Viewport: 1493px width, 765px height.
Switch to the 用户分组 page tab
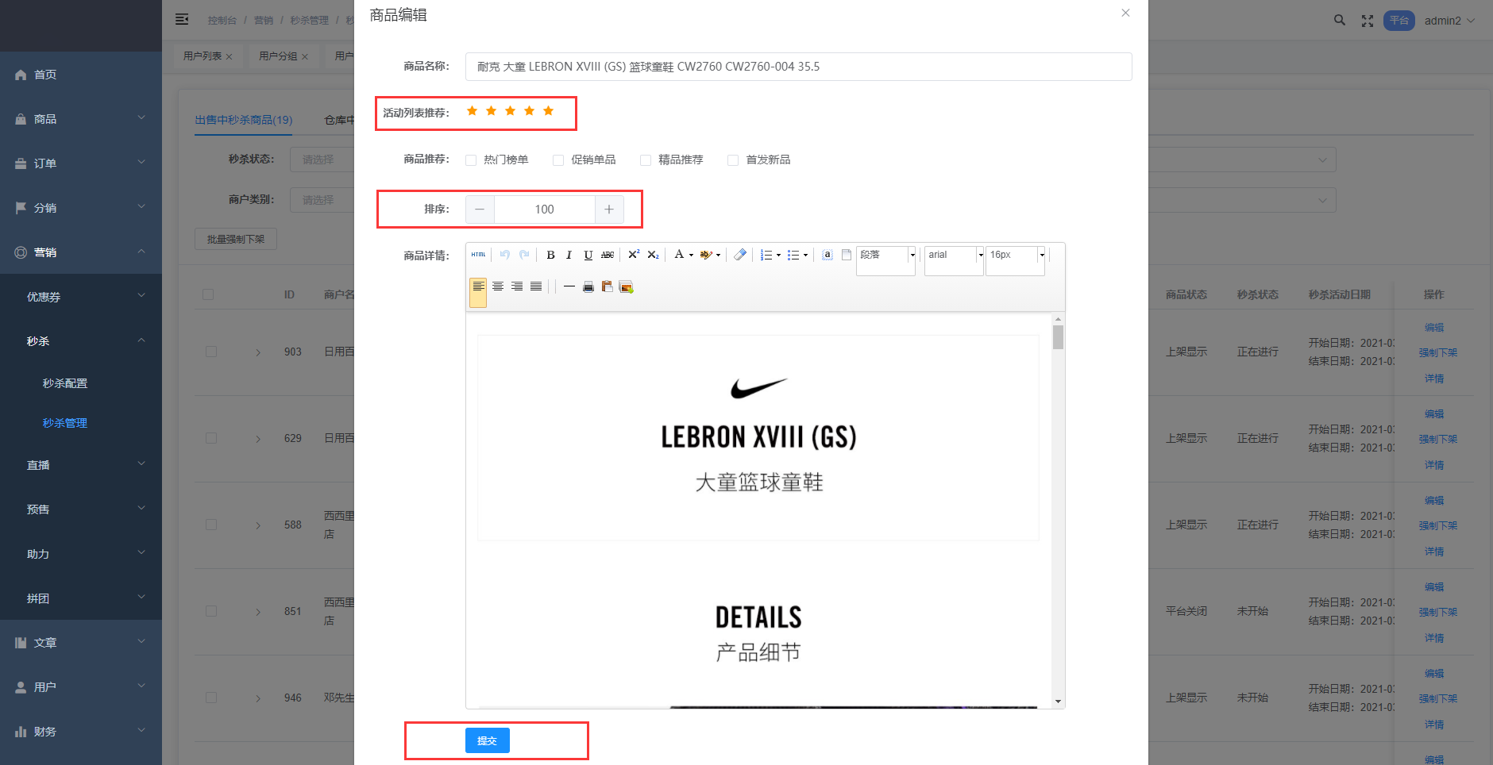point(278,56)
